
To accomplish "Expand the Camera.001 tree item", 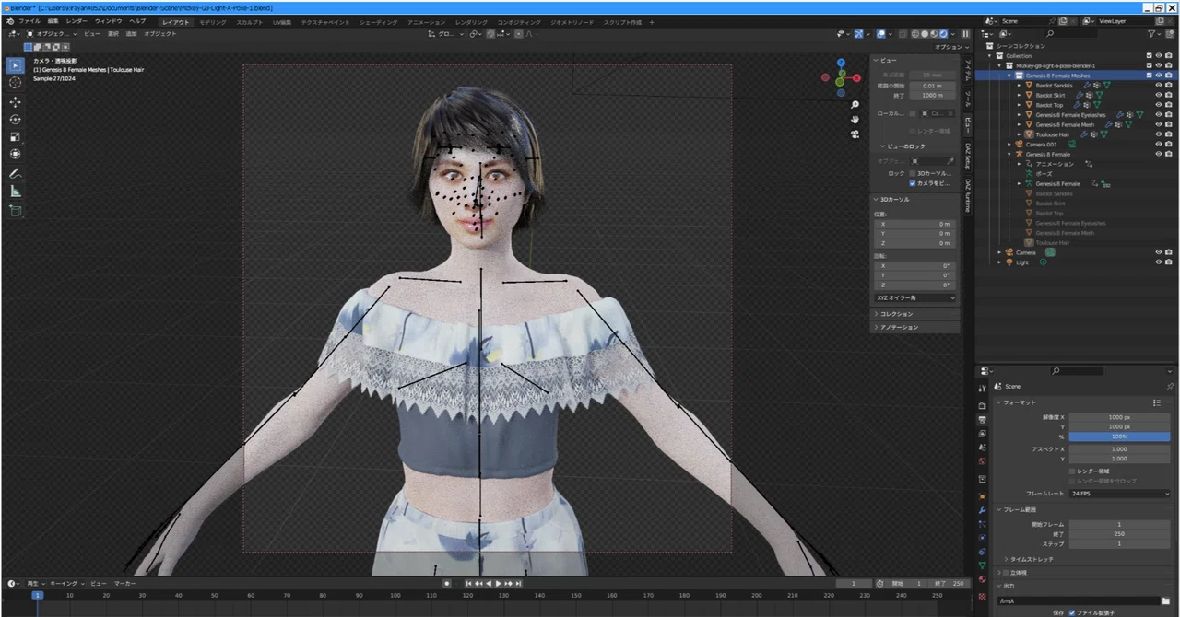I will click(x=1009, y=145).
